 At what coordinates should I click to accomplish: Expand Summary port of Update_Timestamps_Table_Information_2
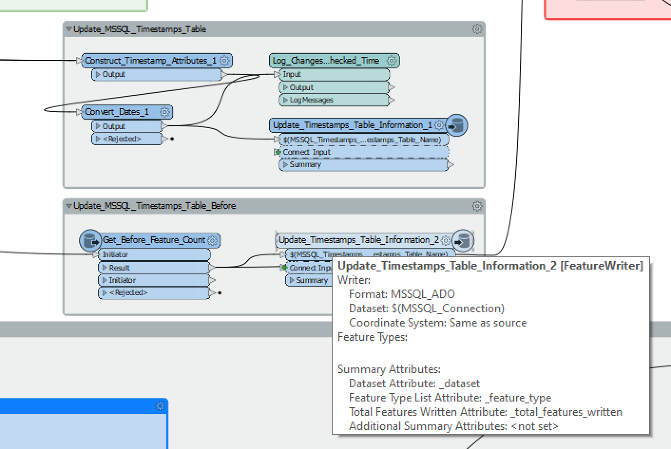(x=292, y=281)
